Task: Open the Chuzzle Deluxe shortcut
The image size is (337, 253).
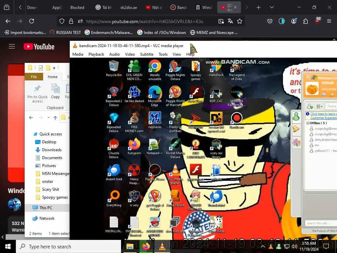Action: pyautogui.click(x=114, y=148)
